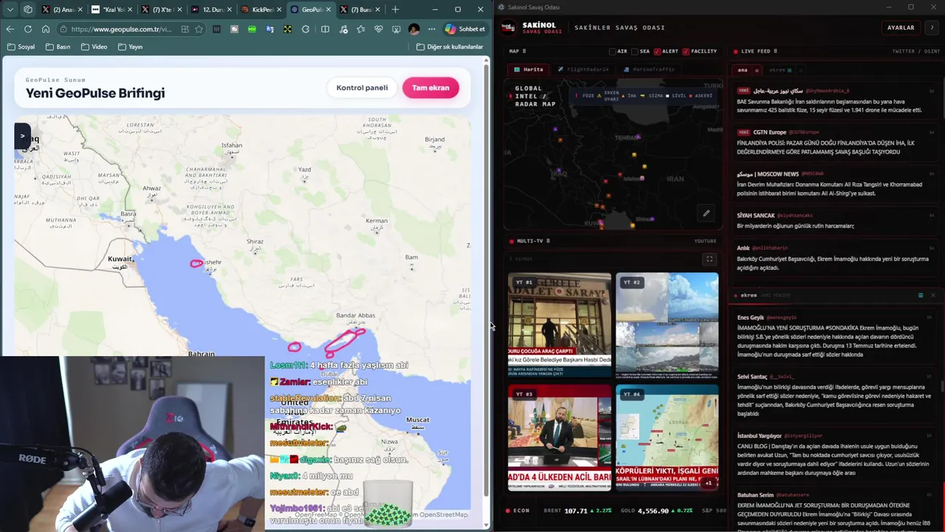Open the Edge workspaces icon
Viewport: 945px width, 532px height.
click(x=28, y=10)
